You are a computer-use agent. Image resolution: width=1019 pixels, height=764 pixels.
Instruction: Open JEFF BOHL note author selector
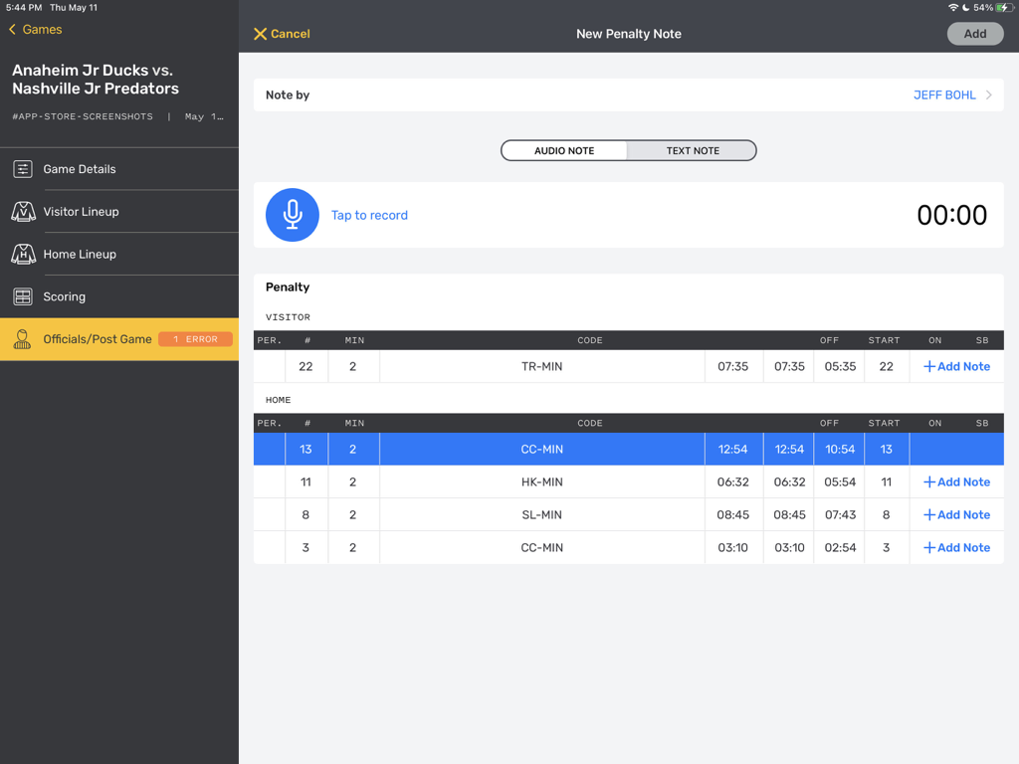944,95
